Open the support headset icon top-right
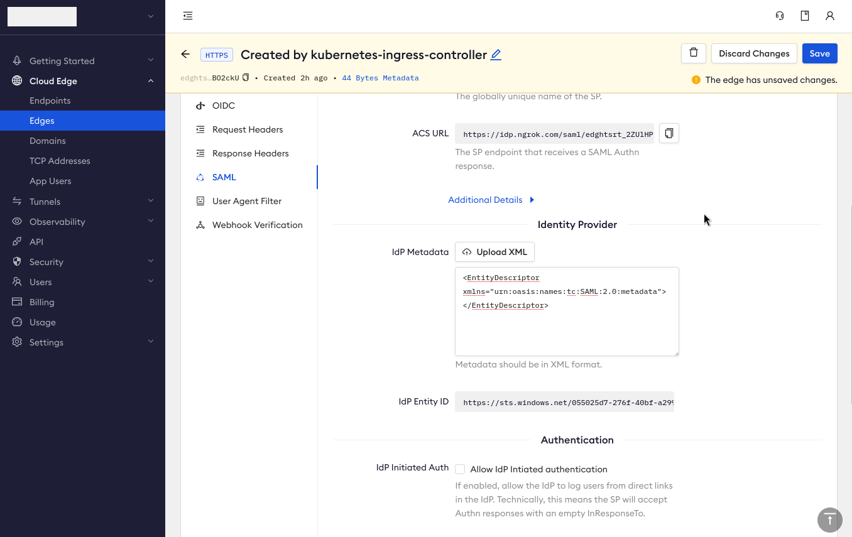 (779, 16)
